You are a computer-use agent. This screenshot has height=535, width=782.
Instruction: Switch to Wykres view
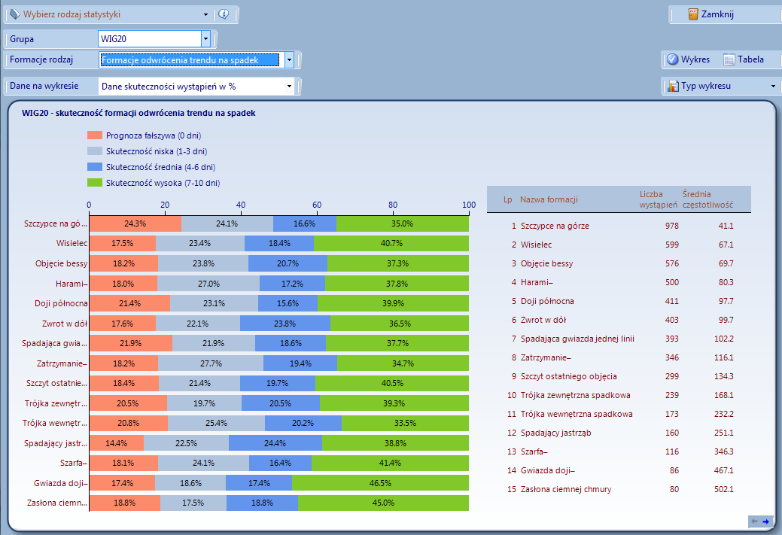click(x=688, y=59)
